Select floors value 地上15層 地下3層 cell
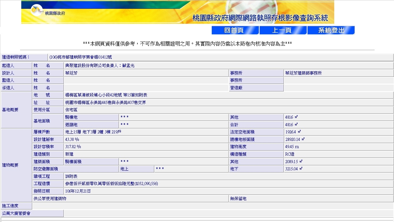Viewport: 394px width, 222px height. pos(146,132)
